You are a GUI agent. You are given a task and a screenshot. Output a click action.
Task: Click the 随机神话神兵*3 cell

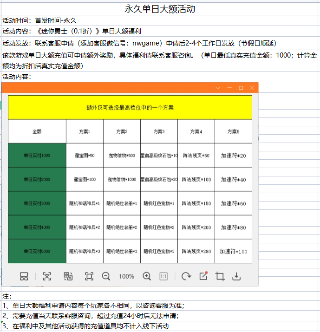click(85, 251)
